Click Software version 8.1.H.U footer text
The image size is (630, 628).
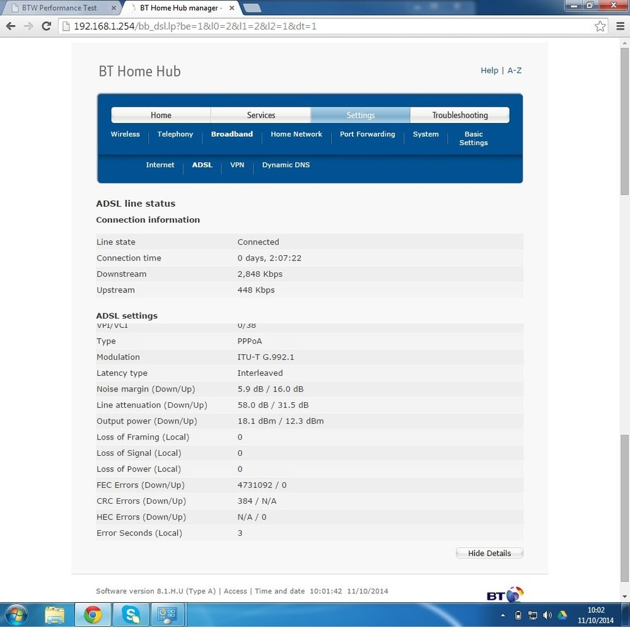156,591
